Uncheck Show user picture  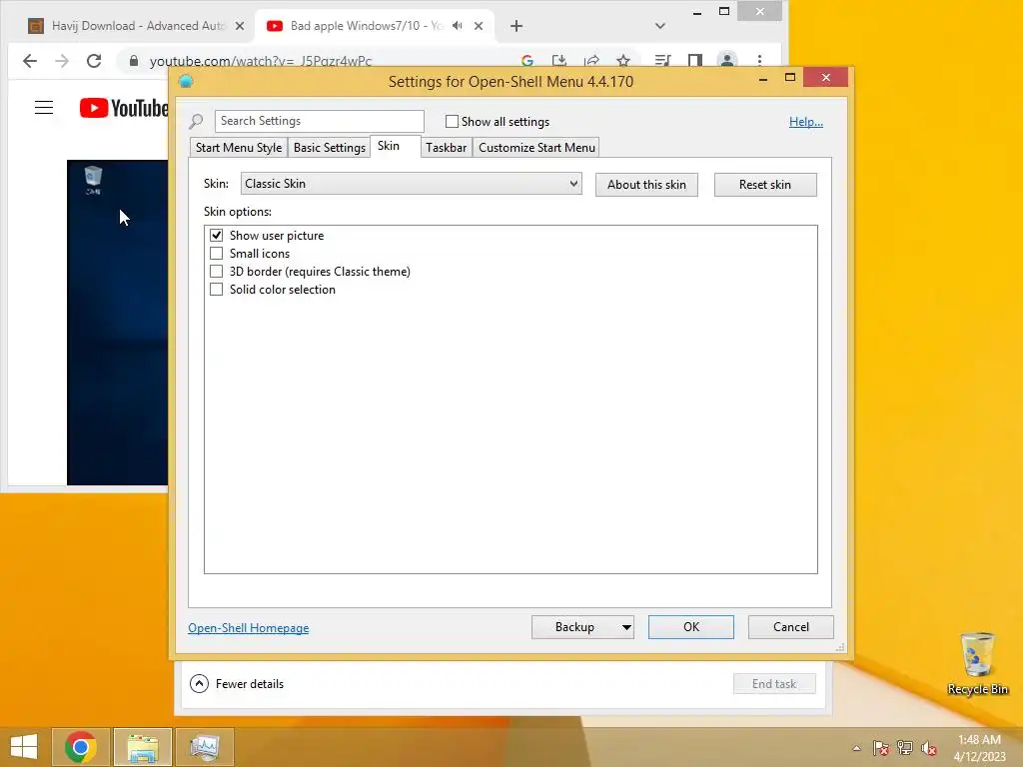click(216, 235)
